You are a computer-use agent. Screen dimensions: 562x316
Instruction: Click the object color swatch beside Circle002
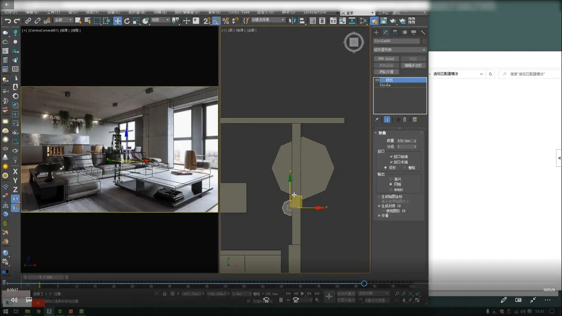[x=424, y=41]
